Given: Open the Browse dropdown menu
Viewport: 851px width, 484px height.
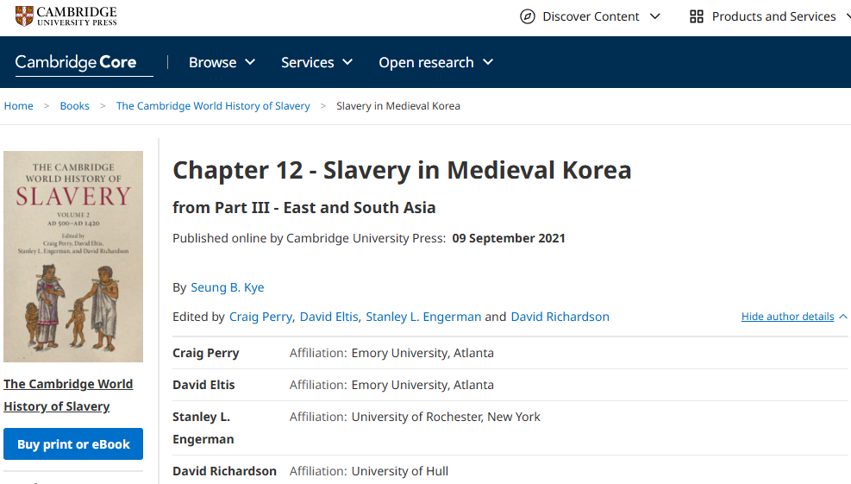Looking at the screenshot, I should tap(222, 62).
